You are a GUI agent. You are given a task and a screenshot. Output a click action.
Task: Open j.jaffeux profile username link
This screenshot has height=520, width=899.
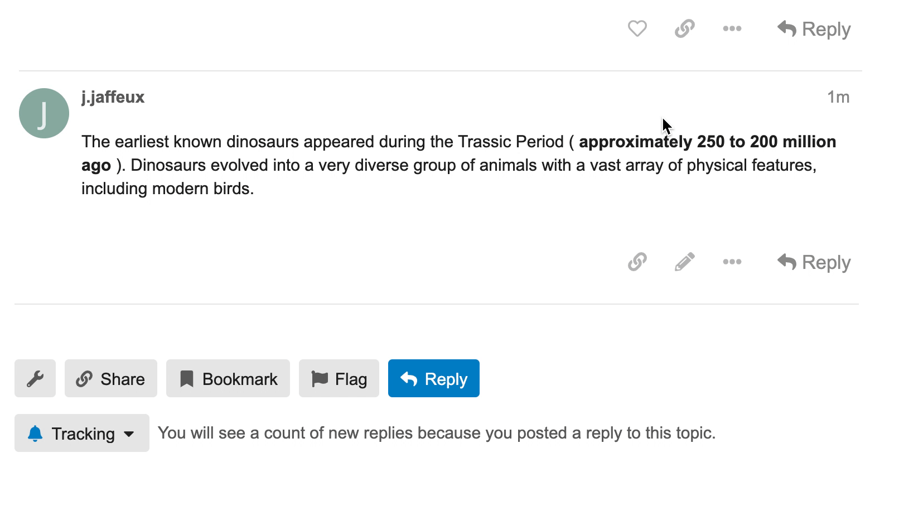click(x=113, y=97)
